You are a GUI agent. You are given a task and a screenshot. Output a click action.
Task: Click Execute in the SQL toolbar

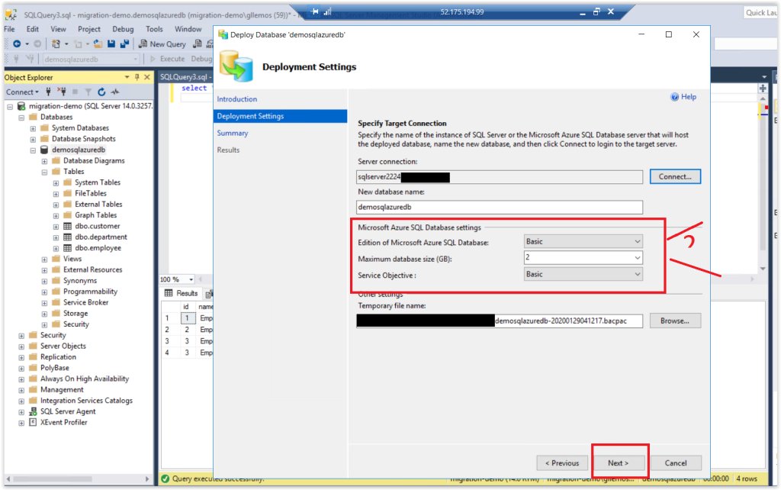[168, 59]
